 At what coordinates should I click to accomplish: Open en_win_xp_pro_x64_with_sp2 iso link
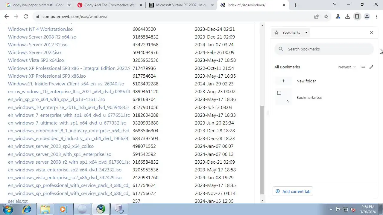coord(57,99)
